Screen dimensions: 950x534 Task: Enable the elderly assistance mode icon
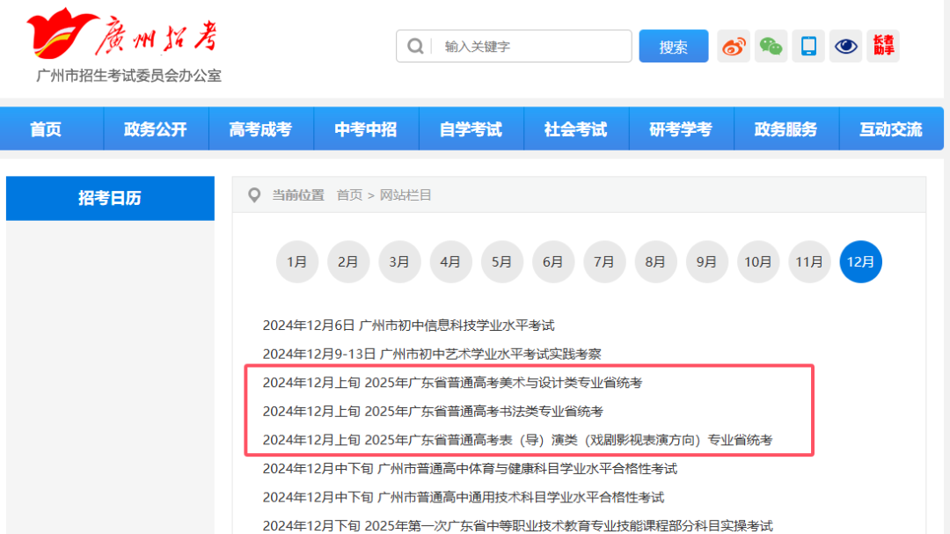(883, 46)
